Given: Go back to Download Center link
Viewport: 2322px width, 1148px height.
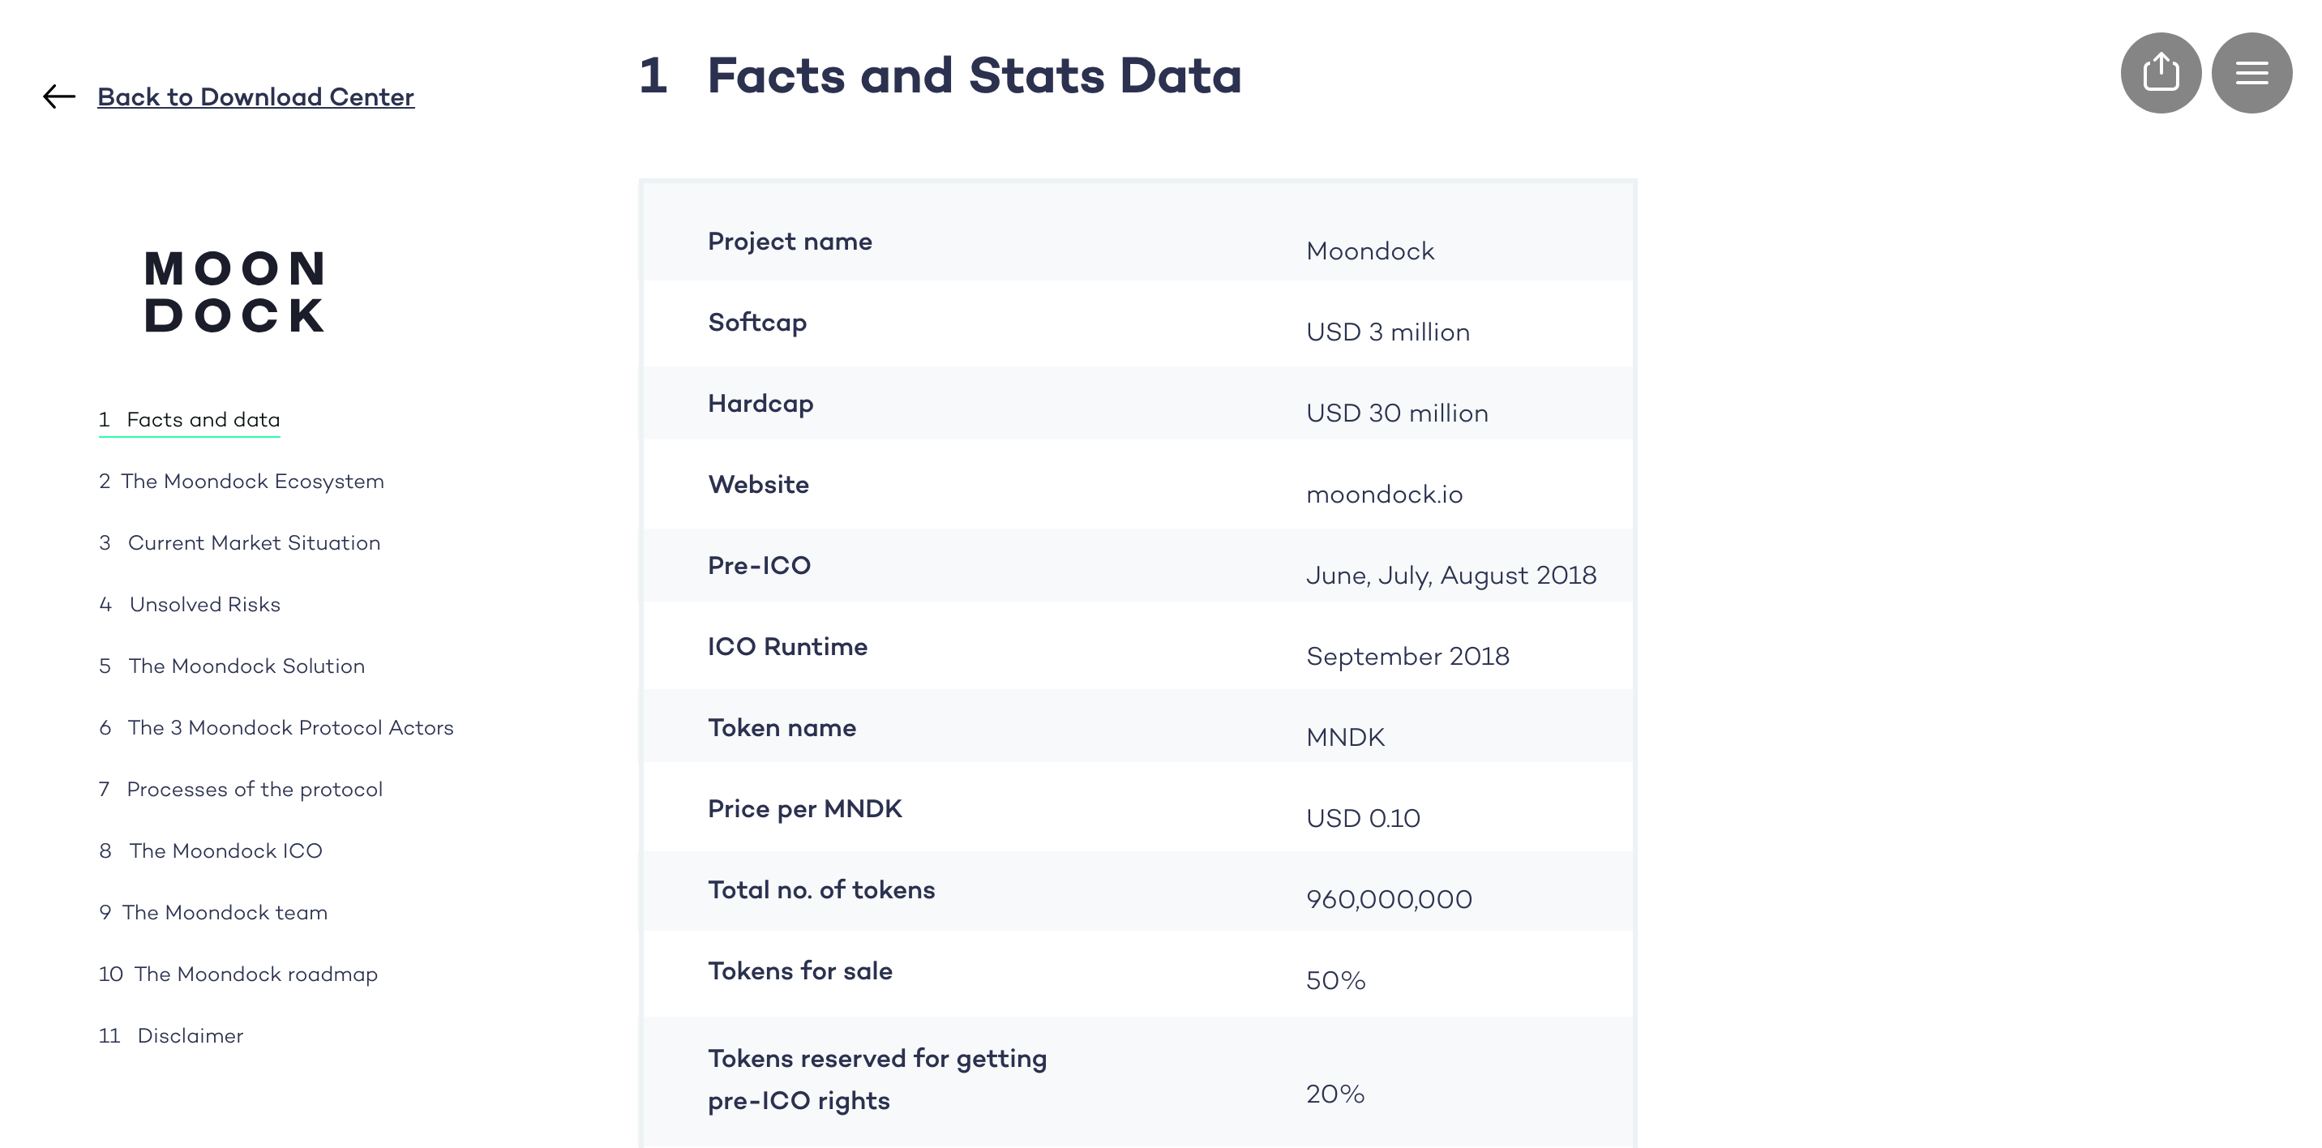Looking at the screenshot, I should pos(256,96).
